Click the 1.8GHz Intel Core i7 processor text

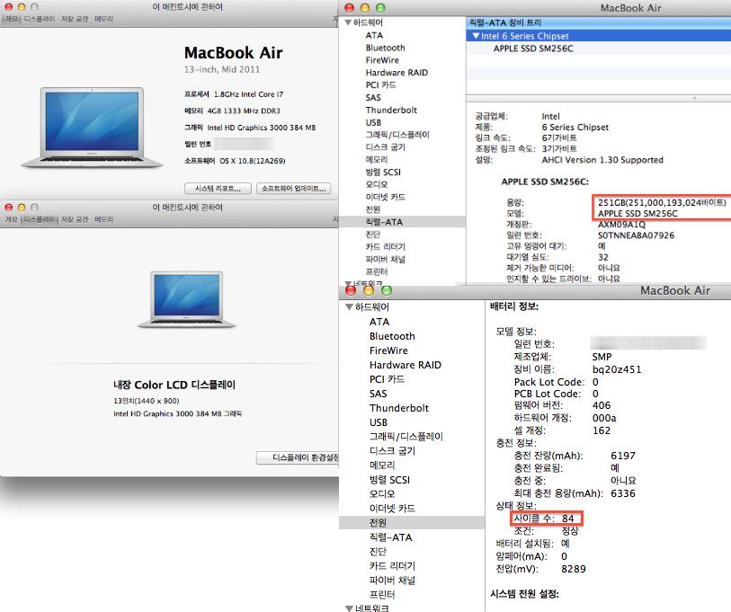pyautogui.click(x=248, y=94)
